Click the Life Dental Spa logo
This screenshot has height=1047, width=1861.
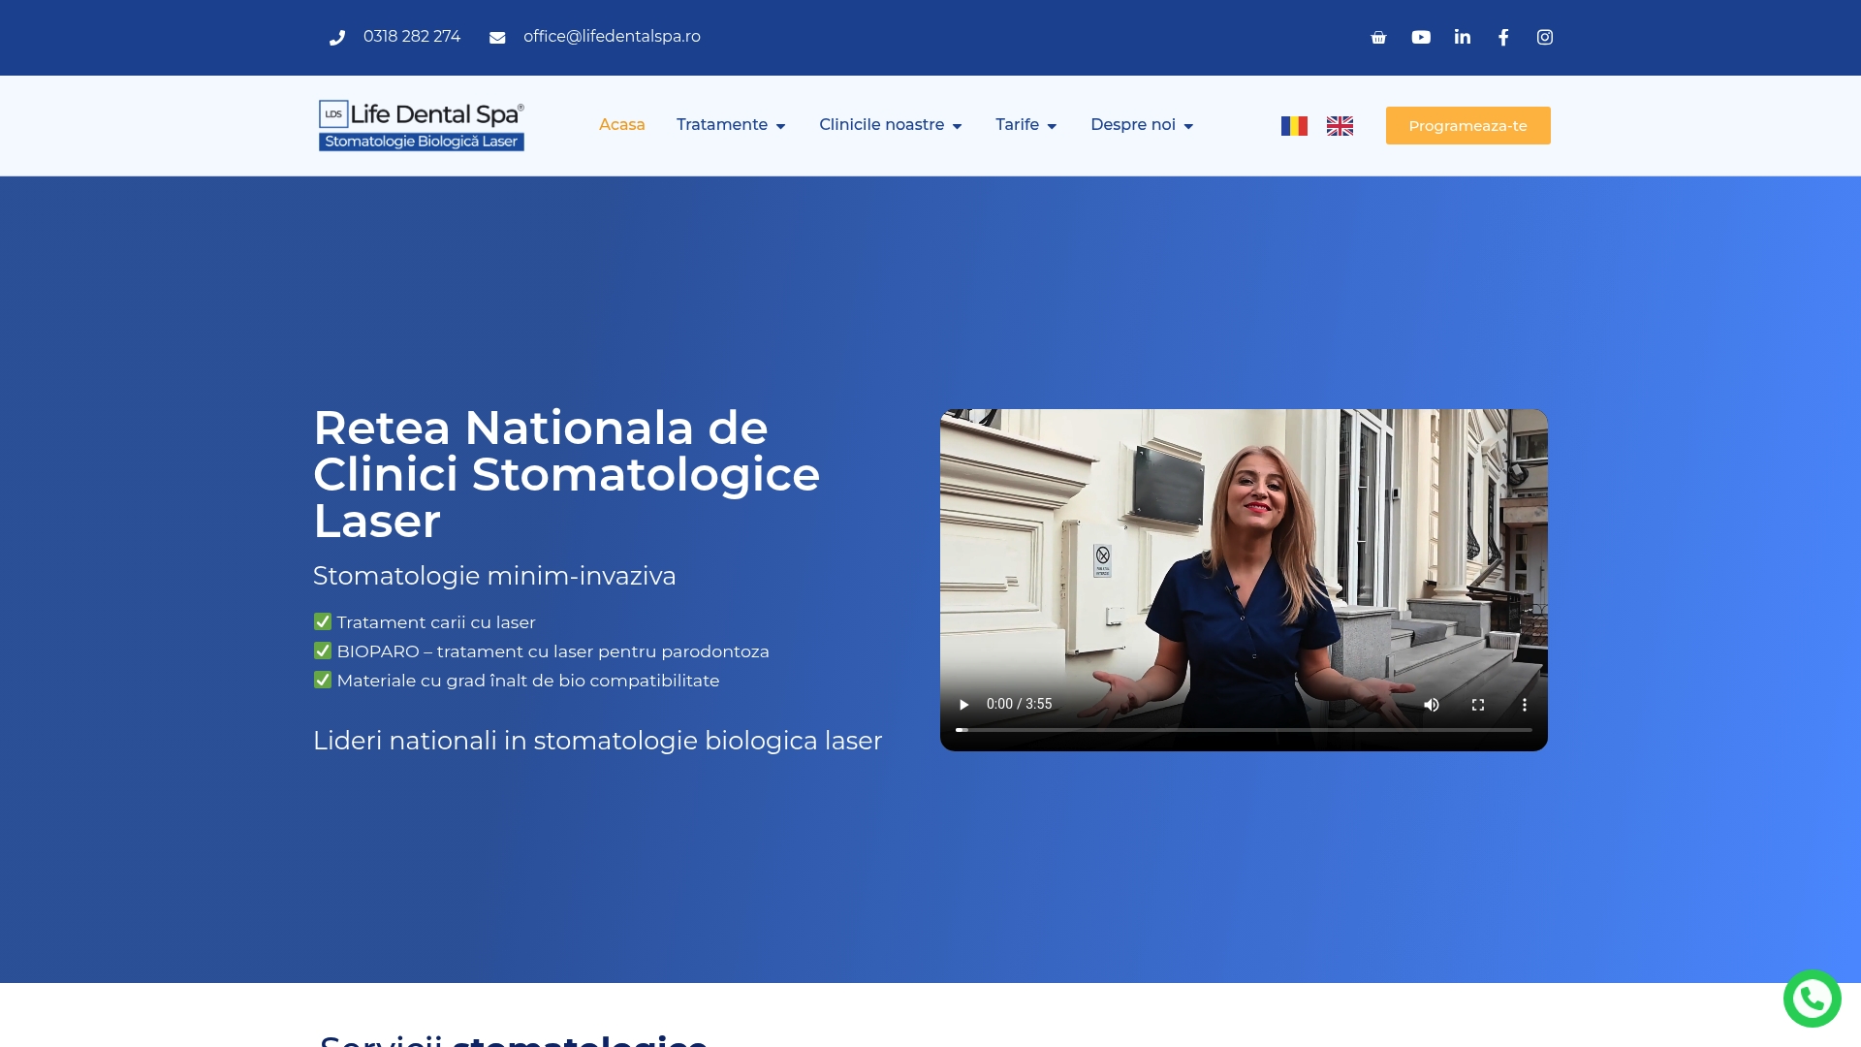coord(421,125)
